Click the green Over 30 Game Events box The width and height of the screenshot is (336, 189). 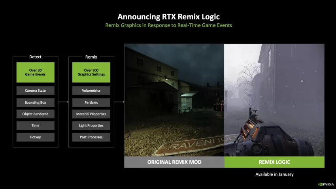coord(36,72)
